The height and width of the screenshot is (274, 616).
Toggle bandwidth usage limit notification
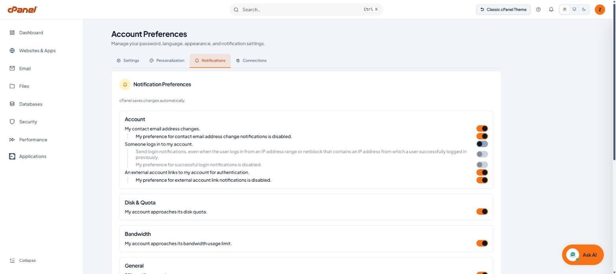[x=482, y=243]
